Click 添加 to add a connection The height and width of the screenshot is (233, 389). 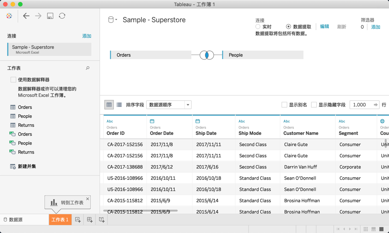pyautogui.click(x=86, y=36)
